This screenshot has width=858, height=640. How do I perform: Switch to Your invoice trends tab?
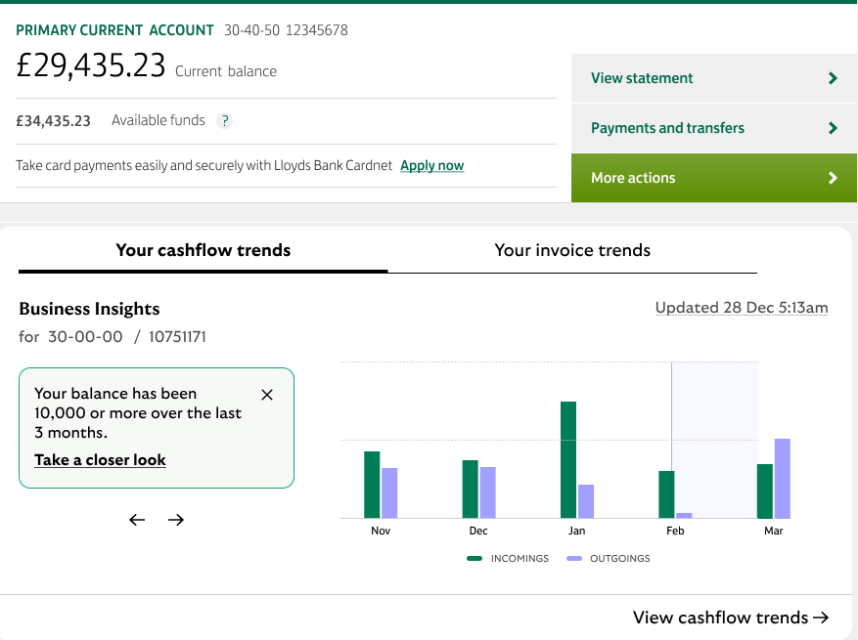click(572, 250)
